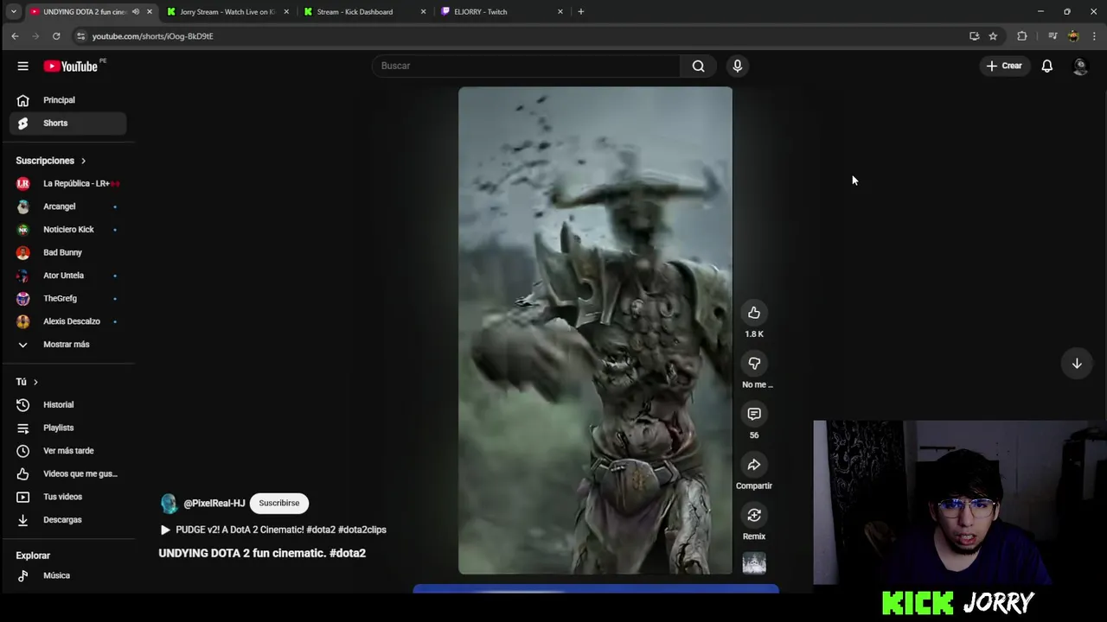1107x622 pixels.
Task: Pause the Short by clicking the video
Action: tap(595, 330)
